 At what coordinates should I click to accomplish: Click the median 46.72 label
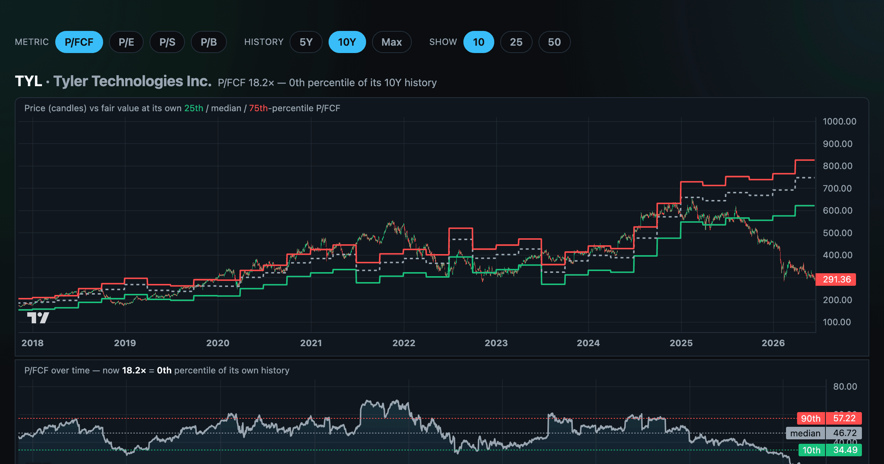824,433
